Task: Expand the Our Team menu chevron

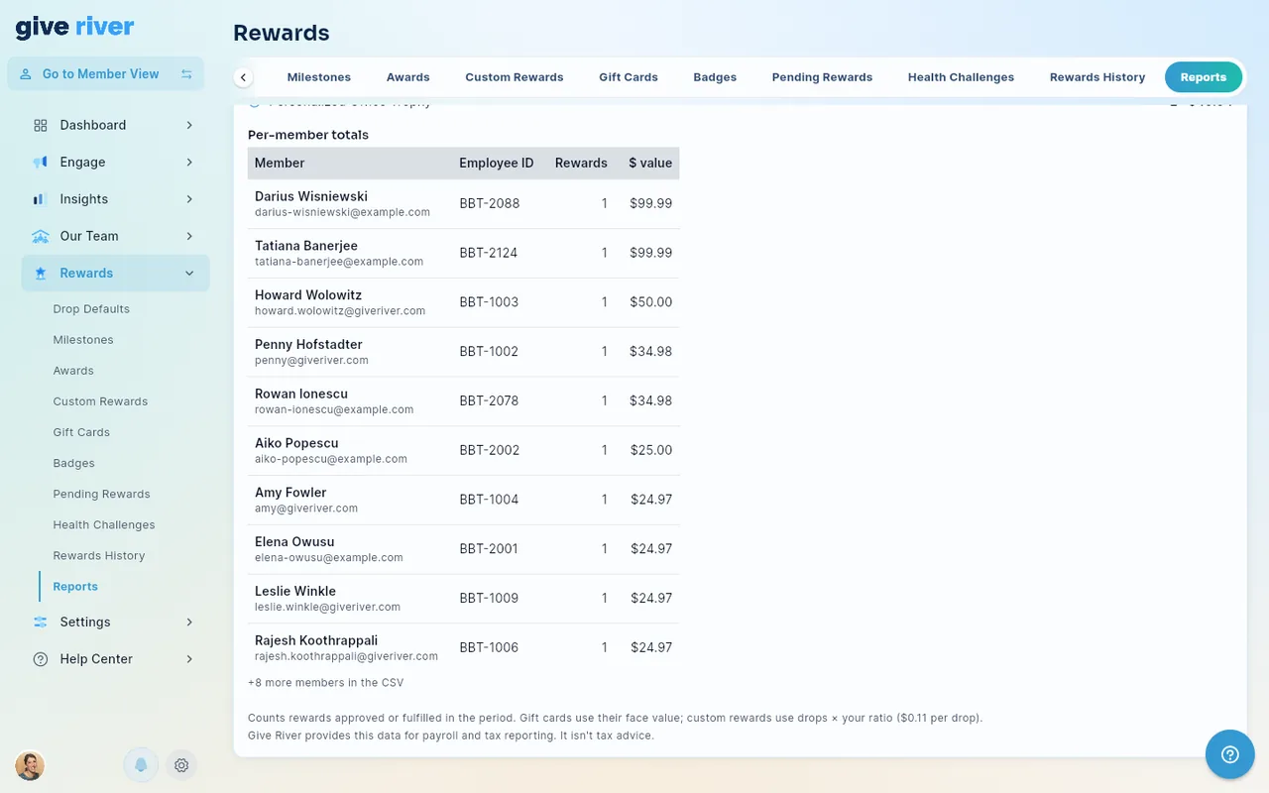Action: [189, 236]
